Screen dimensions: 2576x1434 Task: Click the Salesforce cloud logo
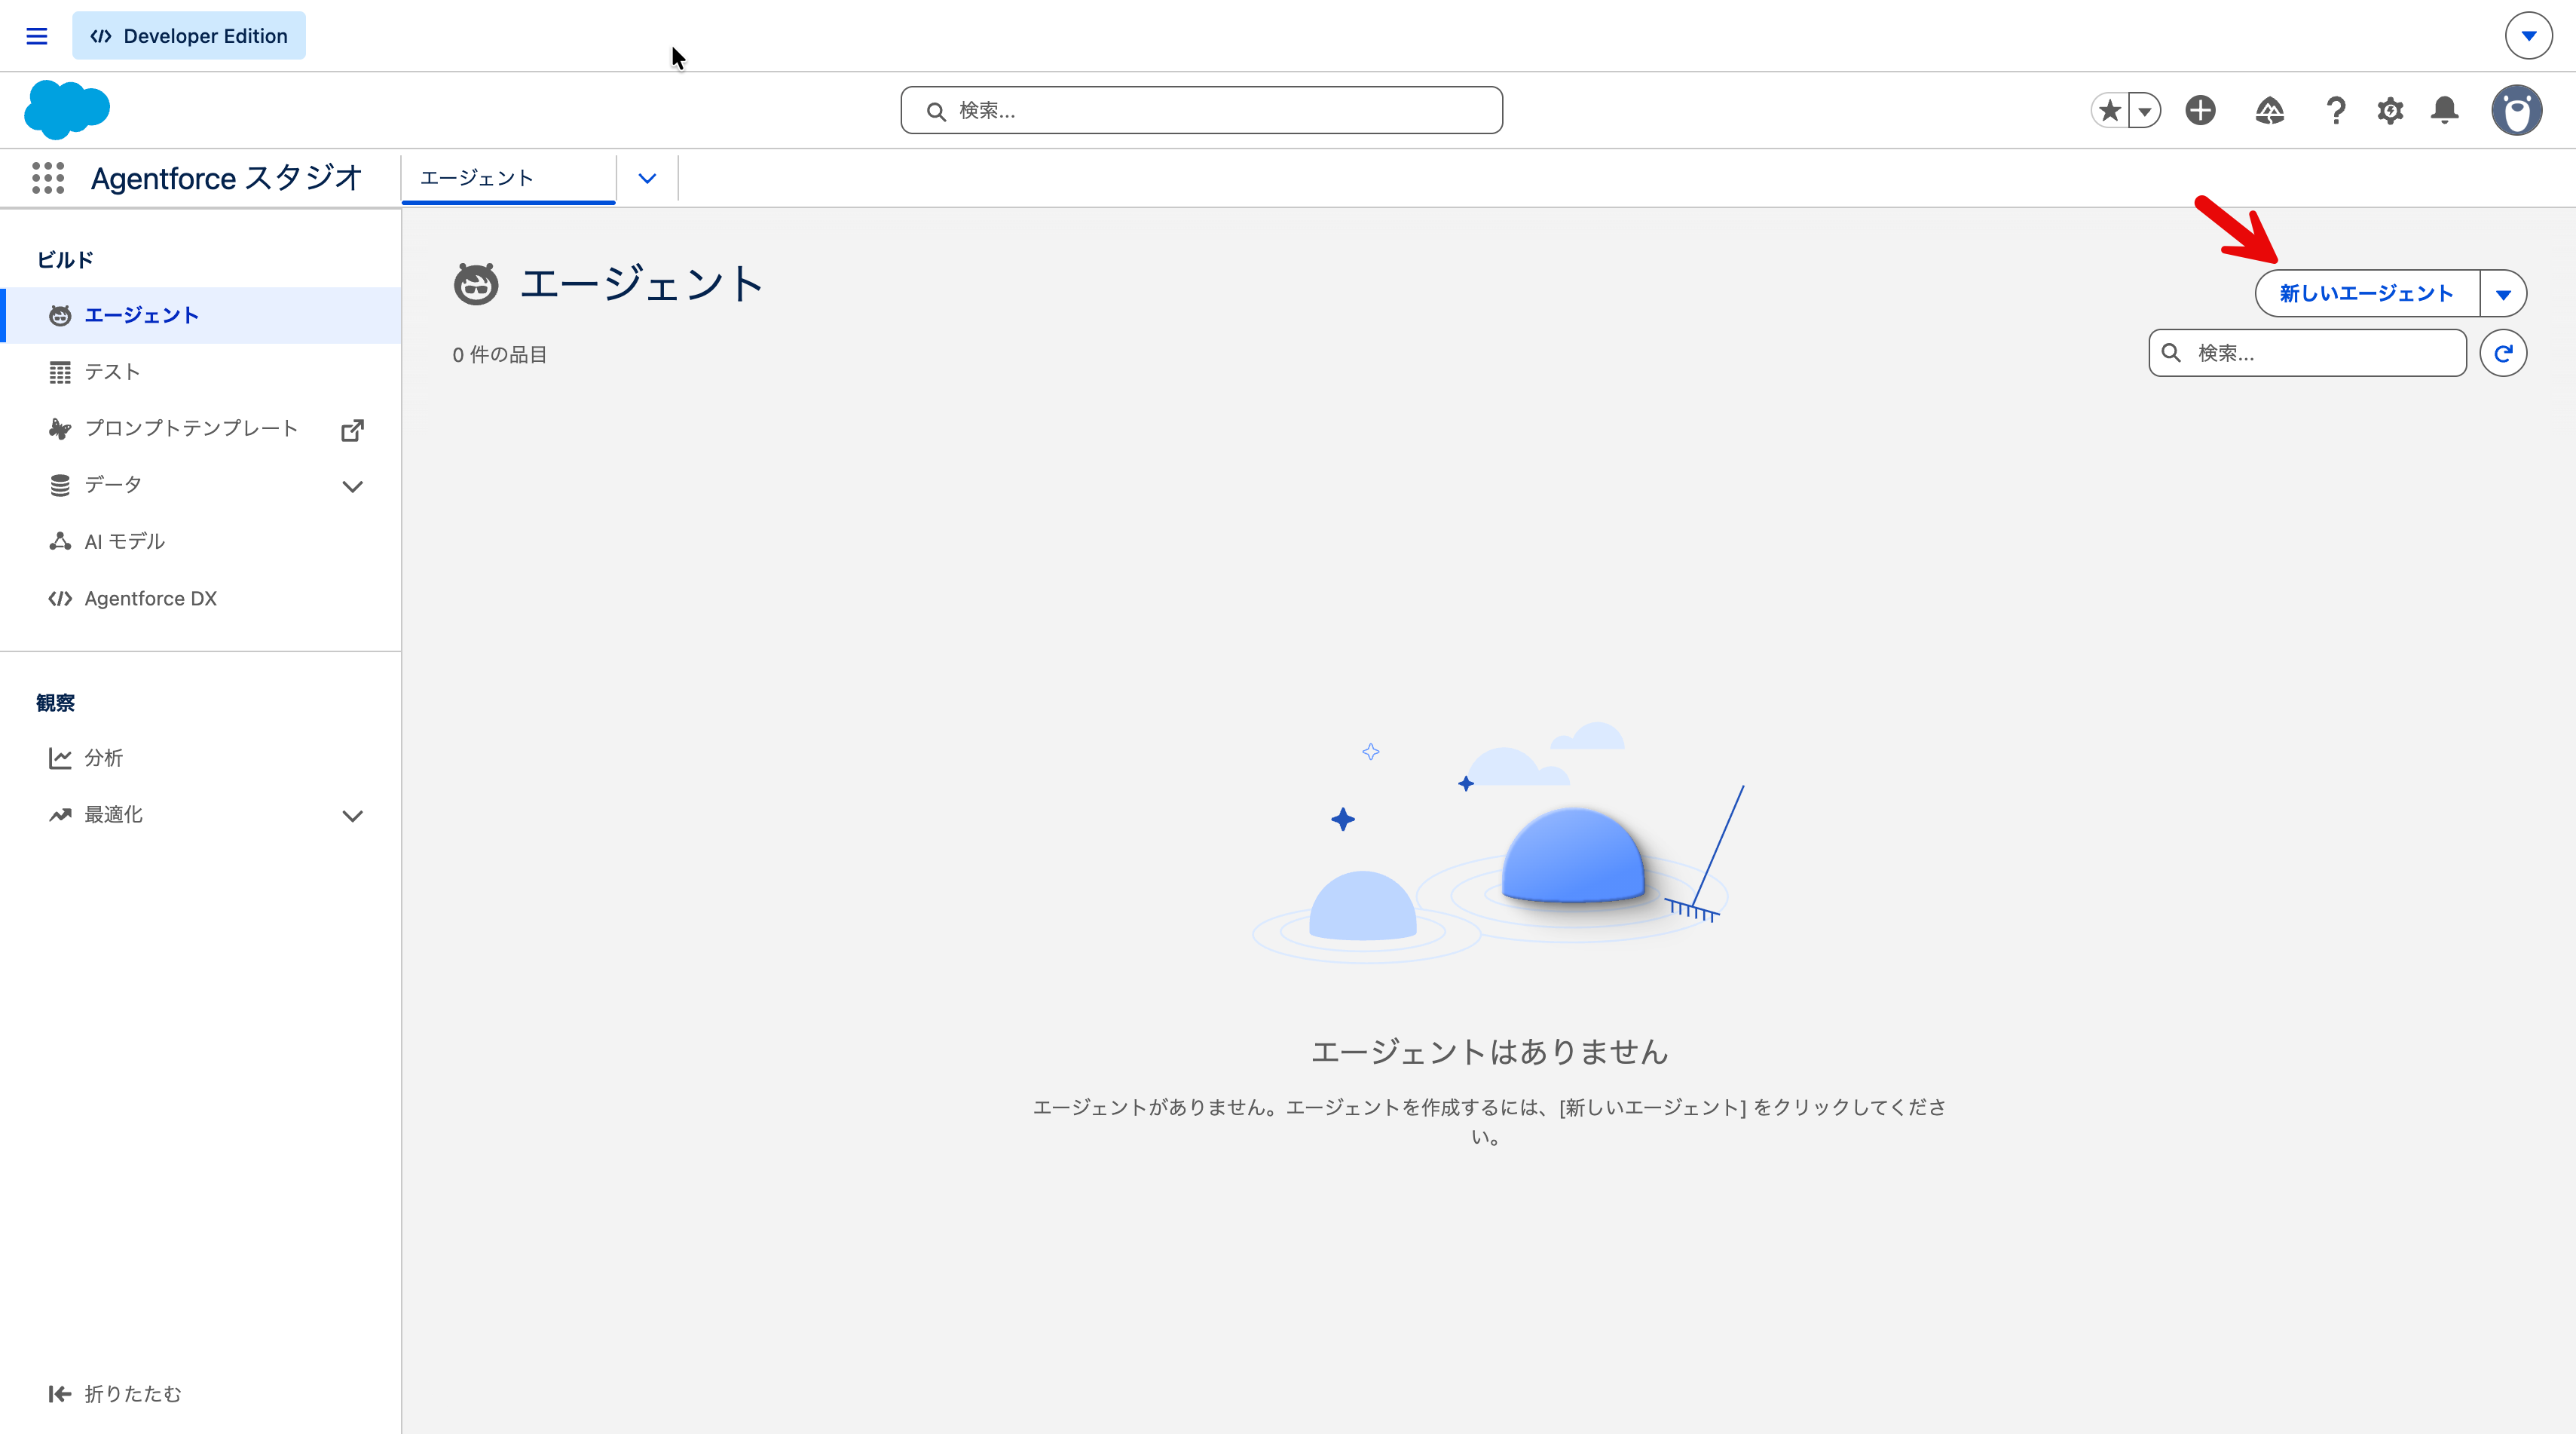point(67,109)
